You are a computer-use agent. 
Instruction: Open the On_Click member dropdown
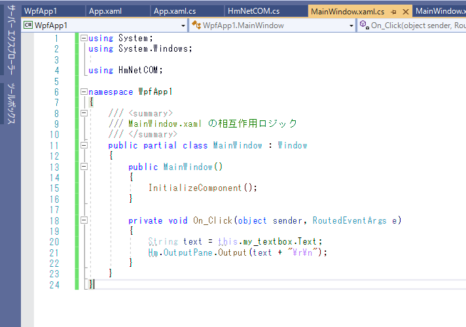[x=419, y=26]
